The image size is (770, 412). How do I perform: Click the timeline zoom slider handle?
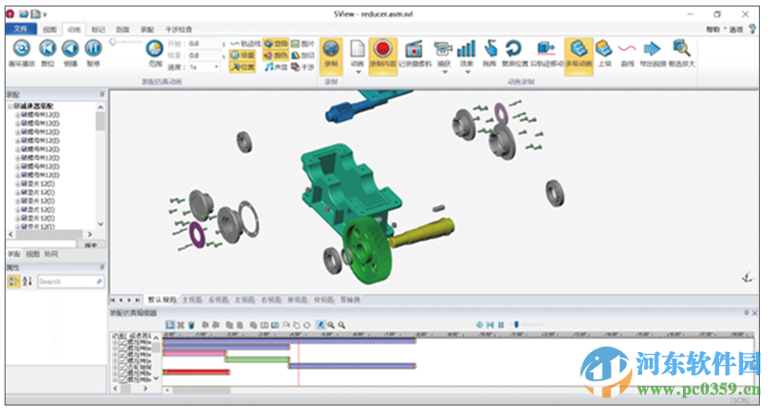click(516, 324)
